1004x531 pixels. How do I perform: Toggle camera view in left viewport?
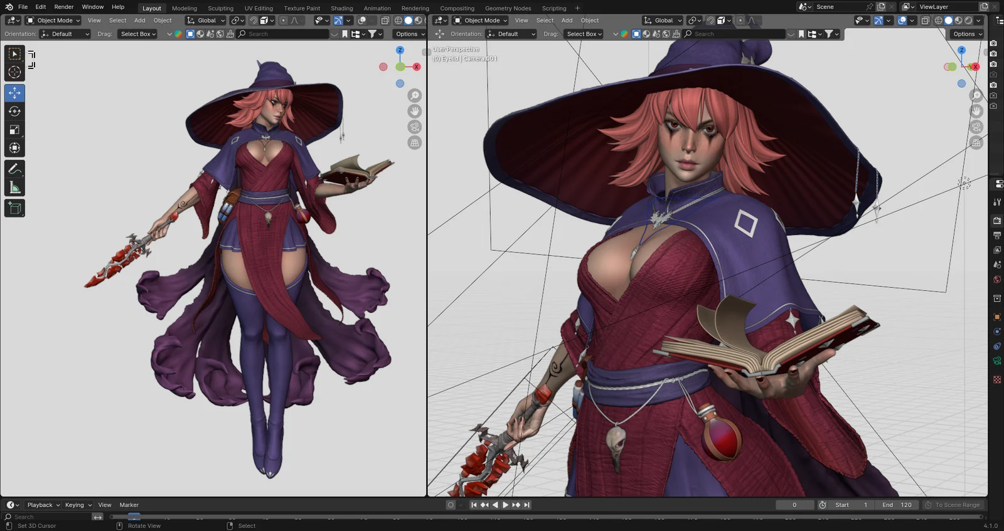point(415,127)
